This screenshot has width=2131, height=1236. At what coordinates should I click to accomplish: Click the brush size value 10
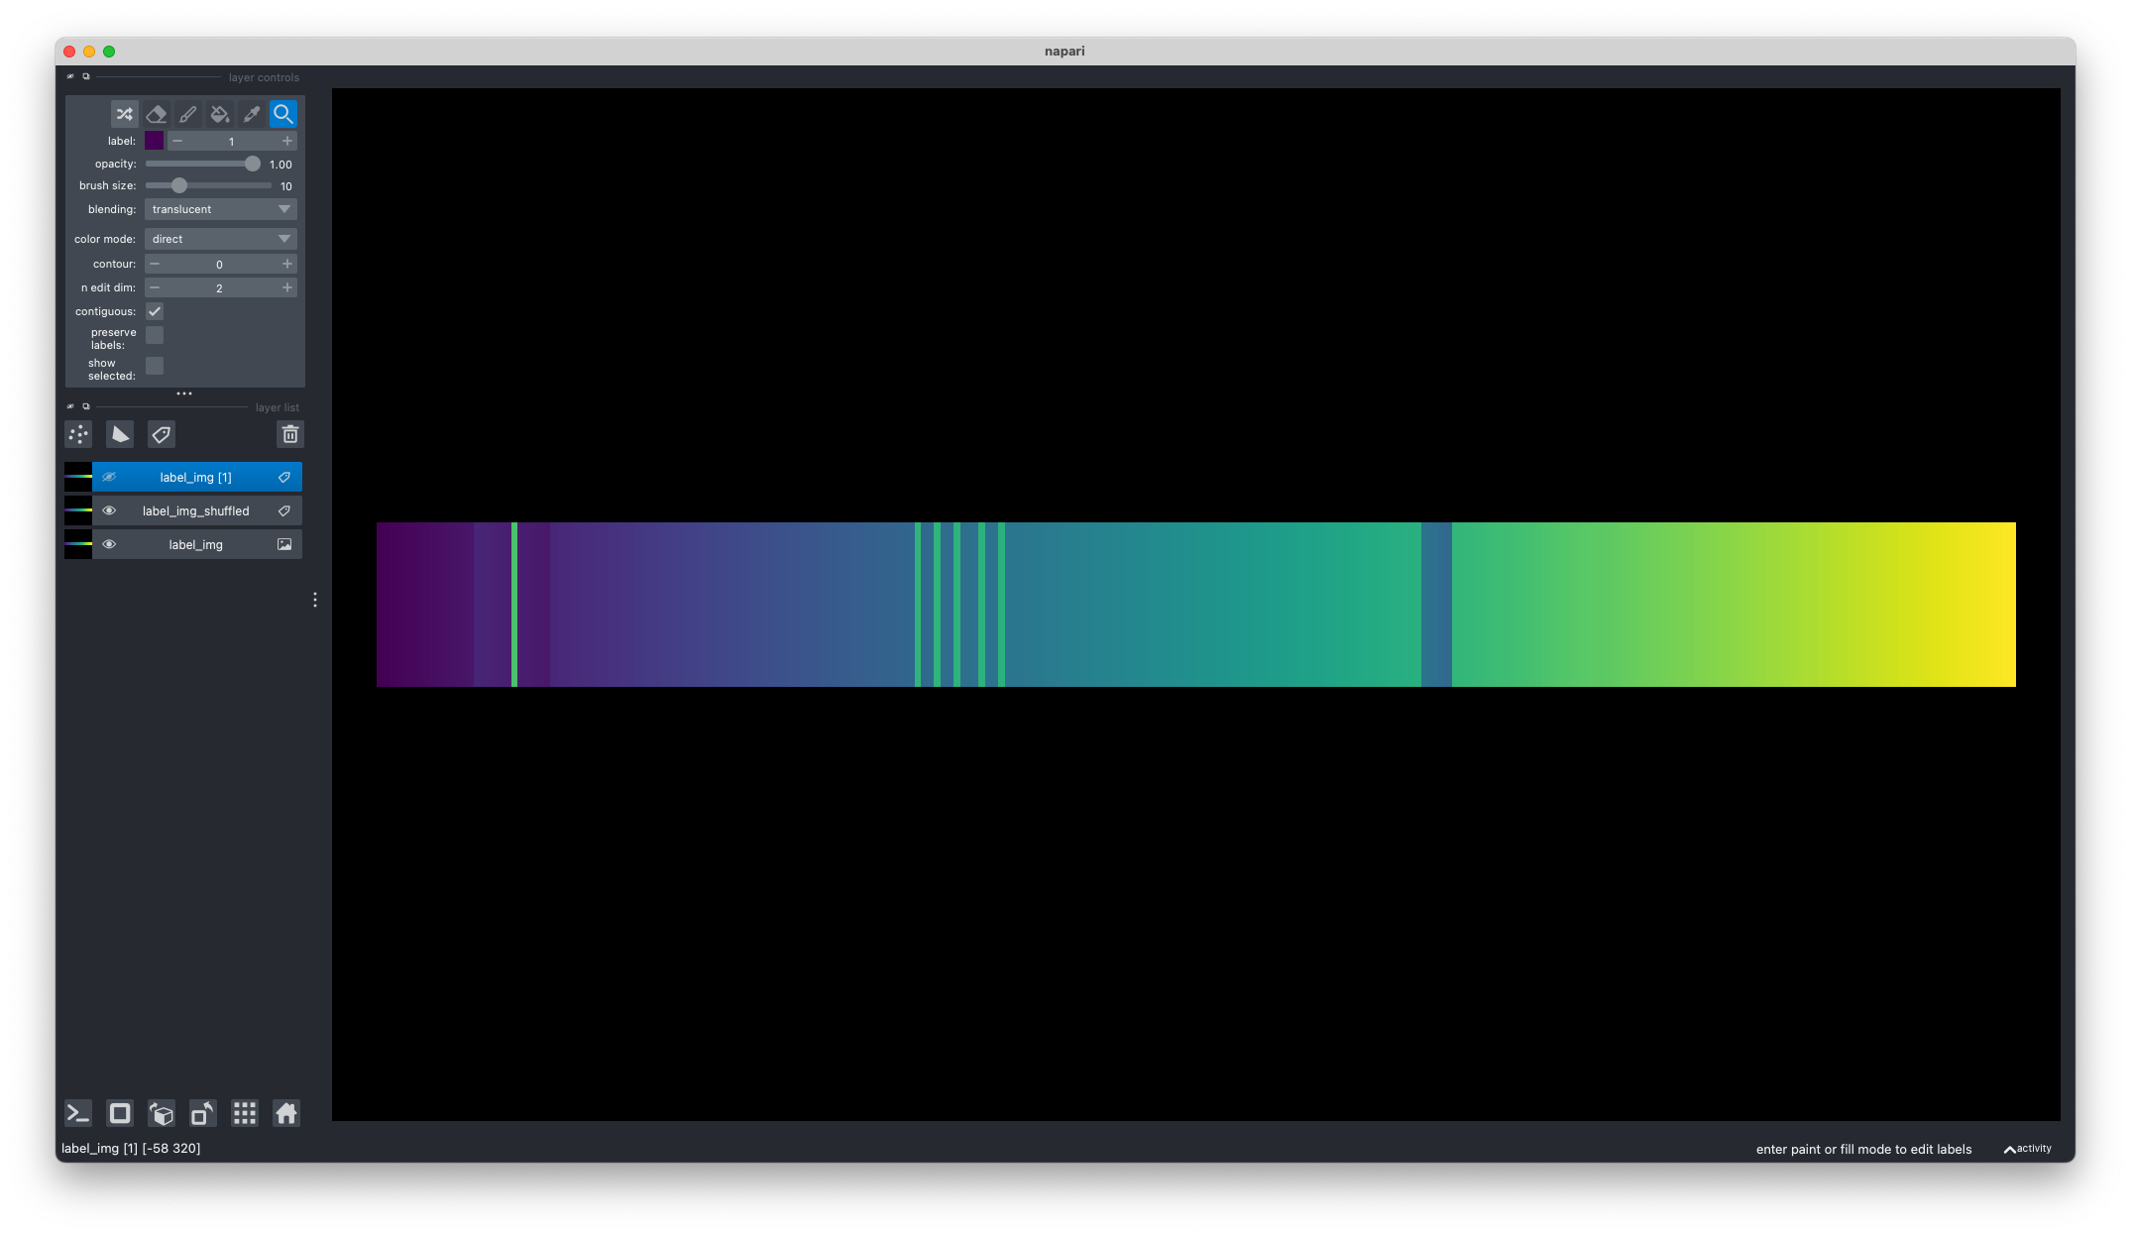click(x=285, y=186)
